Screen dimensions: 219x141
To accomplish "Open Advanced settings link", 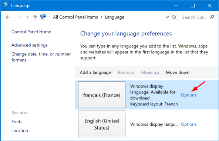I will (30, 45).
